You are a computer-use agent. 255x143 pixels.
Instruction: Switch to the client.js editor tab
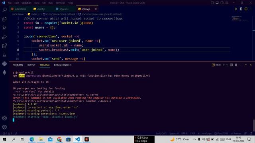[41, 9]
